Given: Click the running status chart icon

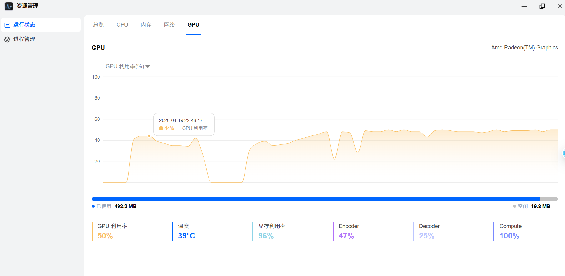Looking at the screenshot, I should [7, 25].
